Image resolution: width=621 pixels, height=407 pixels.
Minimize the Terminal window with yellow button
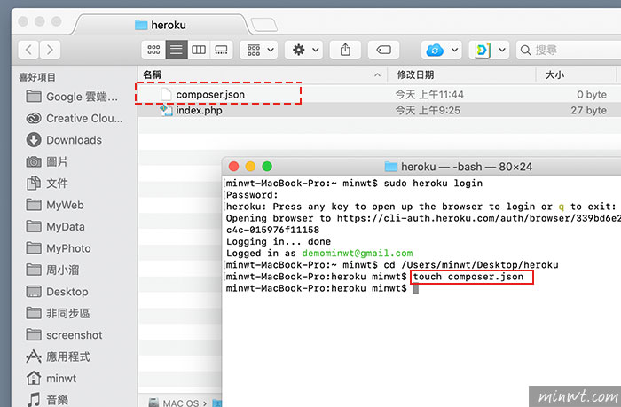[x=250, y=167]
